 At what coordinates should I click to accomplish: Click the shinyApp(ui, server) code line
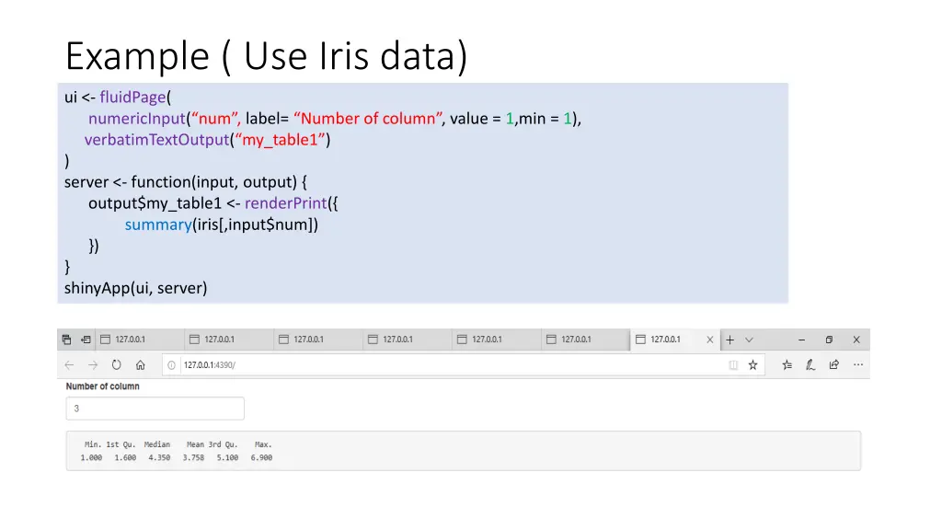point(136,288)
